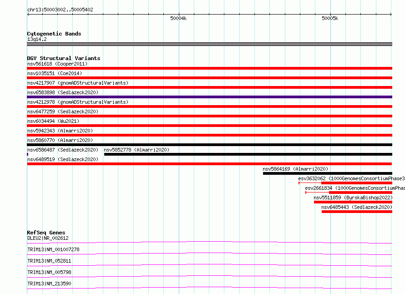
Task: Open variant nsv5860770 (Almarri2020) label
Action: coord(60,140)
